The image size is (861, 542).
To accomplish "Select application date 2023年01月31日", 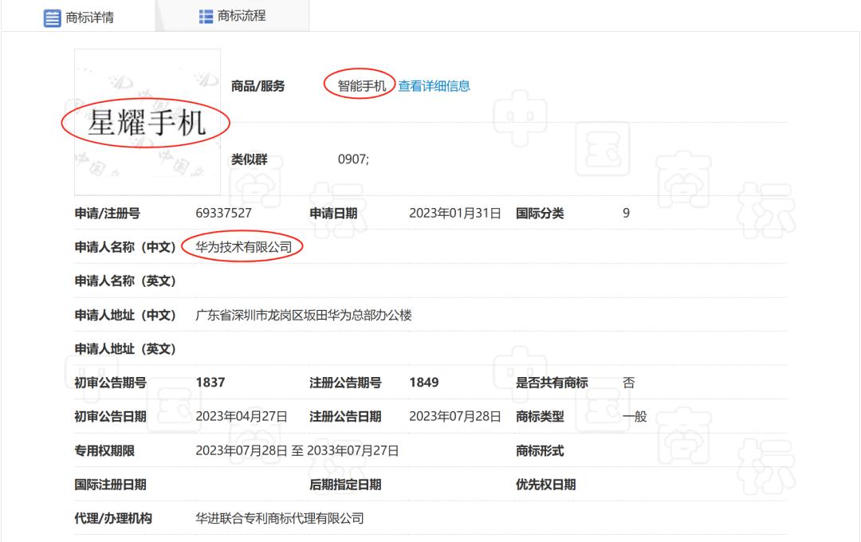I will point(454,213).
